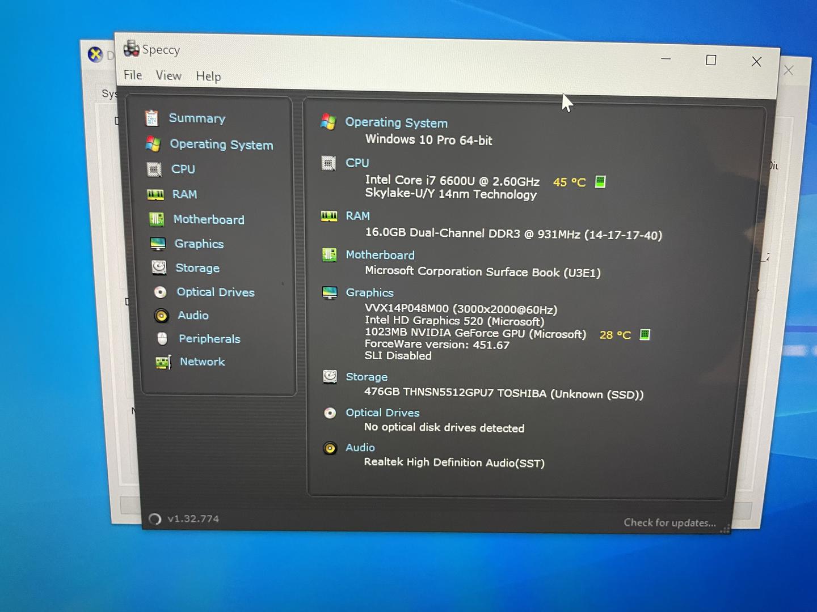
Task: Click the '16.0GB Dual-Channel DDR3' RAM line
Action: coord(513,233)
